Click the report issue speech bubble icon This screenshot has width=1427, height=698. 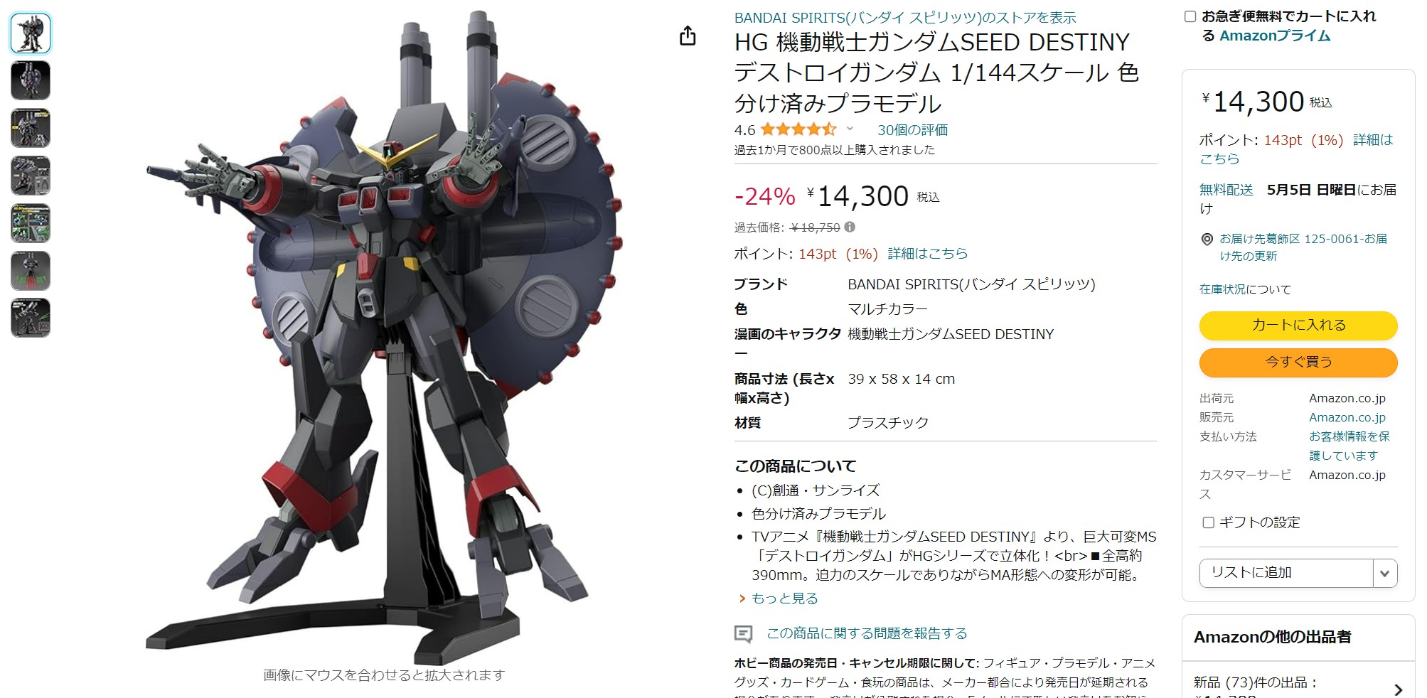pyautogui.click(x=743, y=633)
